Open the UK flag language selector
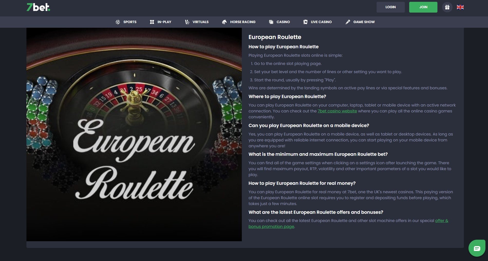 [x=460, y=7]
